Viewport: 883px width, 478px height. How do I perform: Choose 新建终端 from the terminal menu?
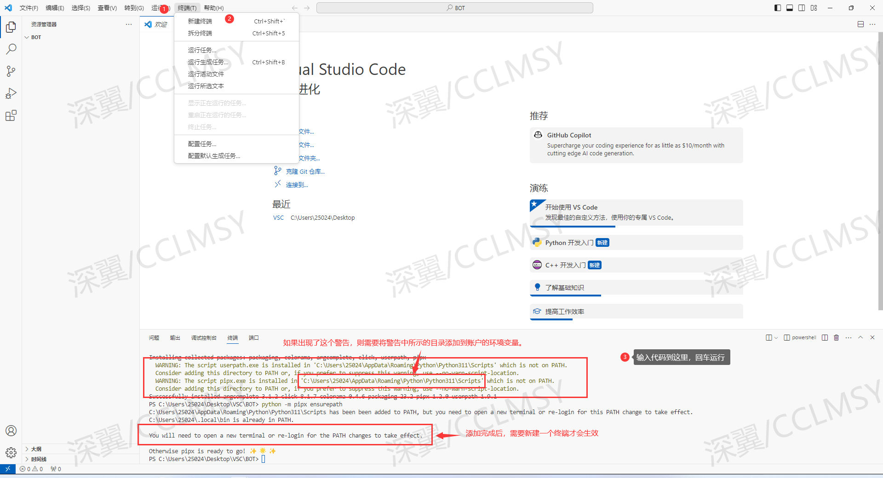point(236,21)
